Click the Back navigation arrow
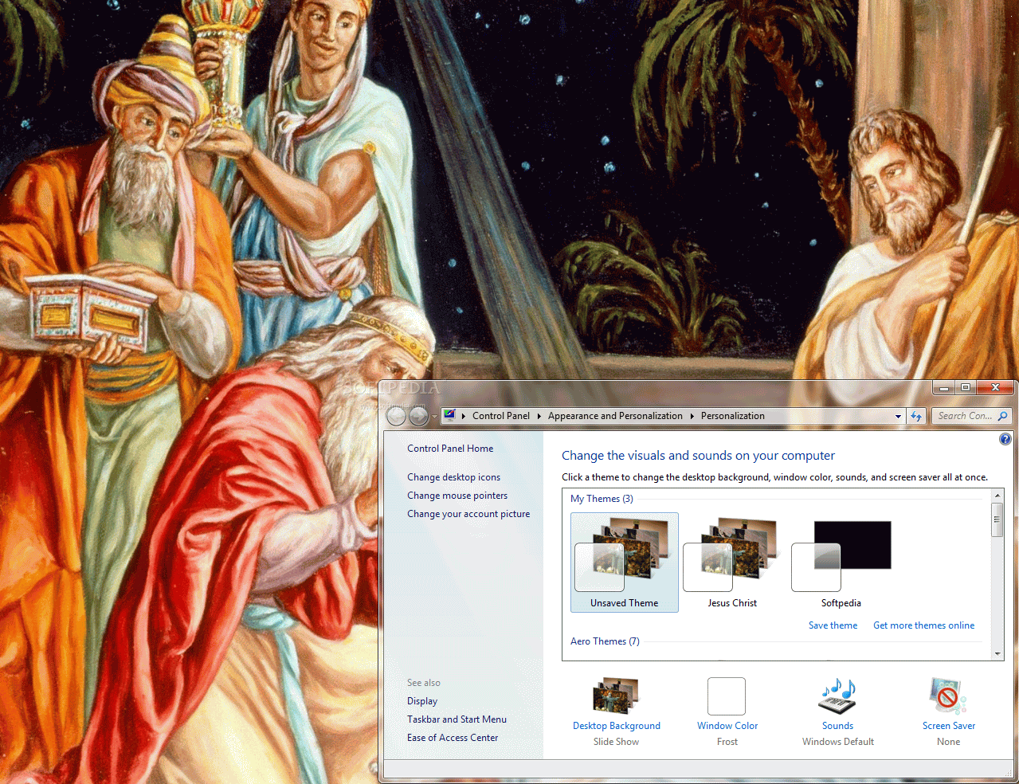The width and height of the screenshot is (1019, 784). click(396, 416)
